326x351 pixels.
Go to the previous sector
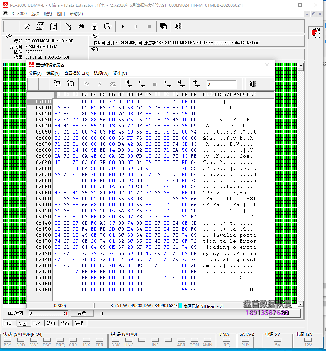pos(141,84)
